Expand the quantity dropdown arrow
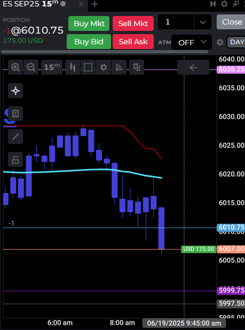Viewport: 245px width, 330px height. pyautogui.click(x=203, y=22)
